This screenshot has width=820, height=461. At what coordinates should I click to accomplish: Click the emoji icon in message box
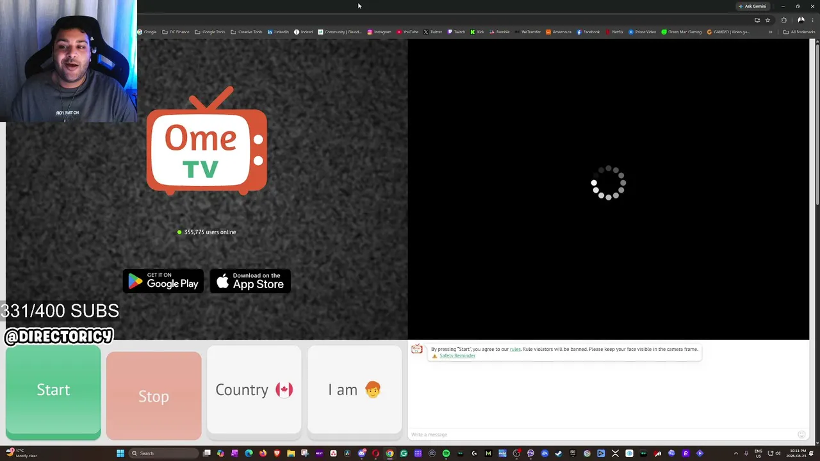click(801, 435)
